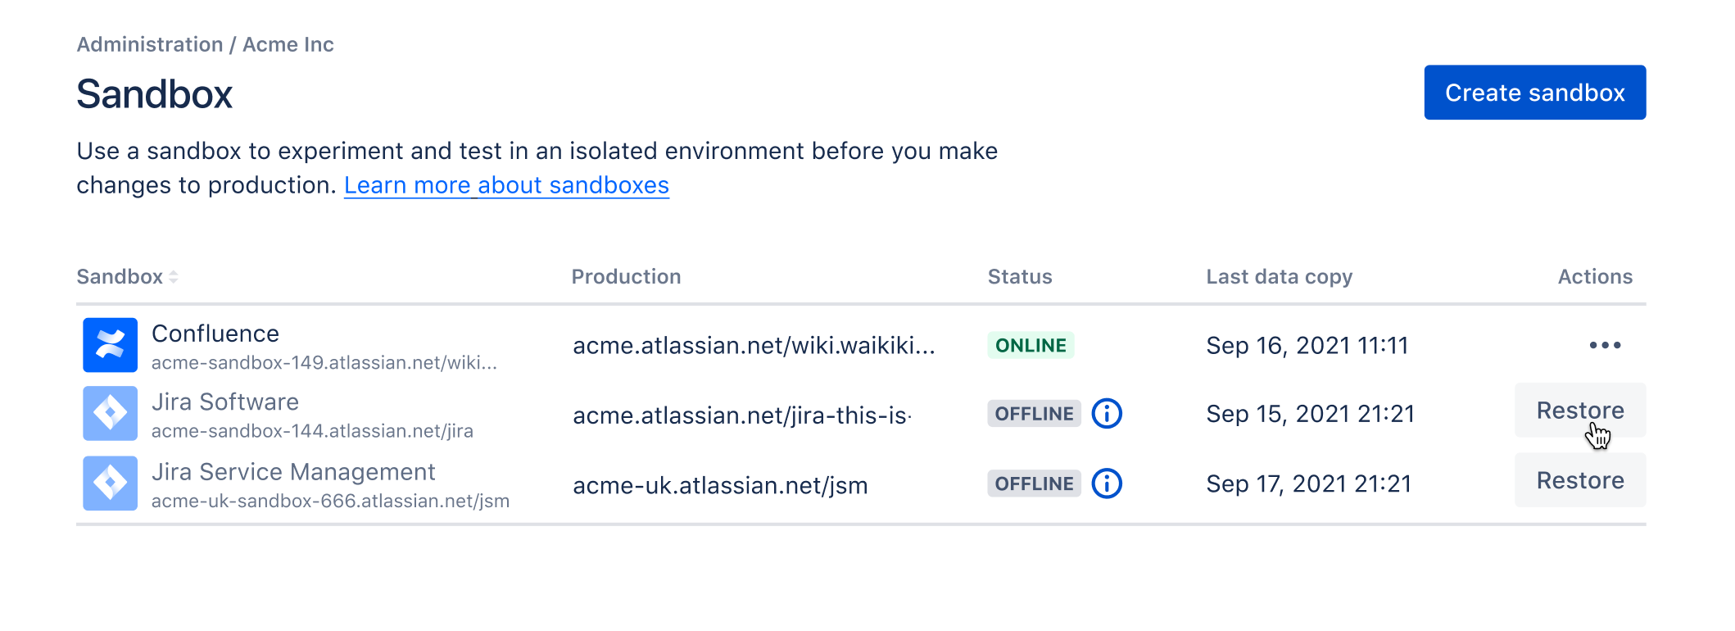Click the Jira Software sandbox name

225,402
